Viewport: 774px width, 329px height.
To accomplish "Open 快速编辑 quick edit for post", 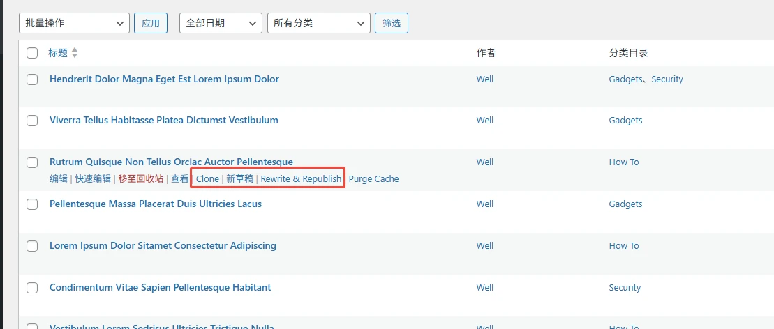I will pos(93,179).
